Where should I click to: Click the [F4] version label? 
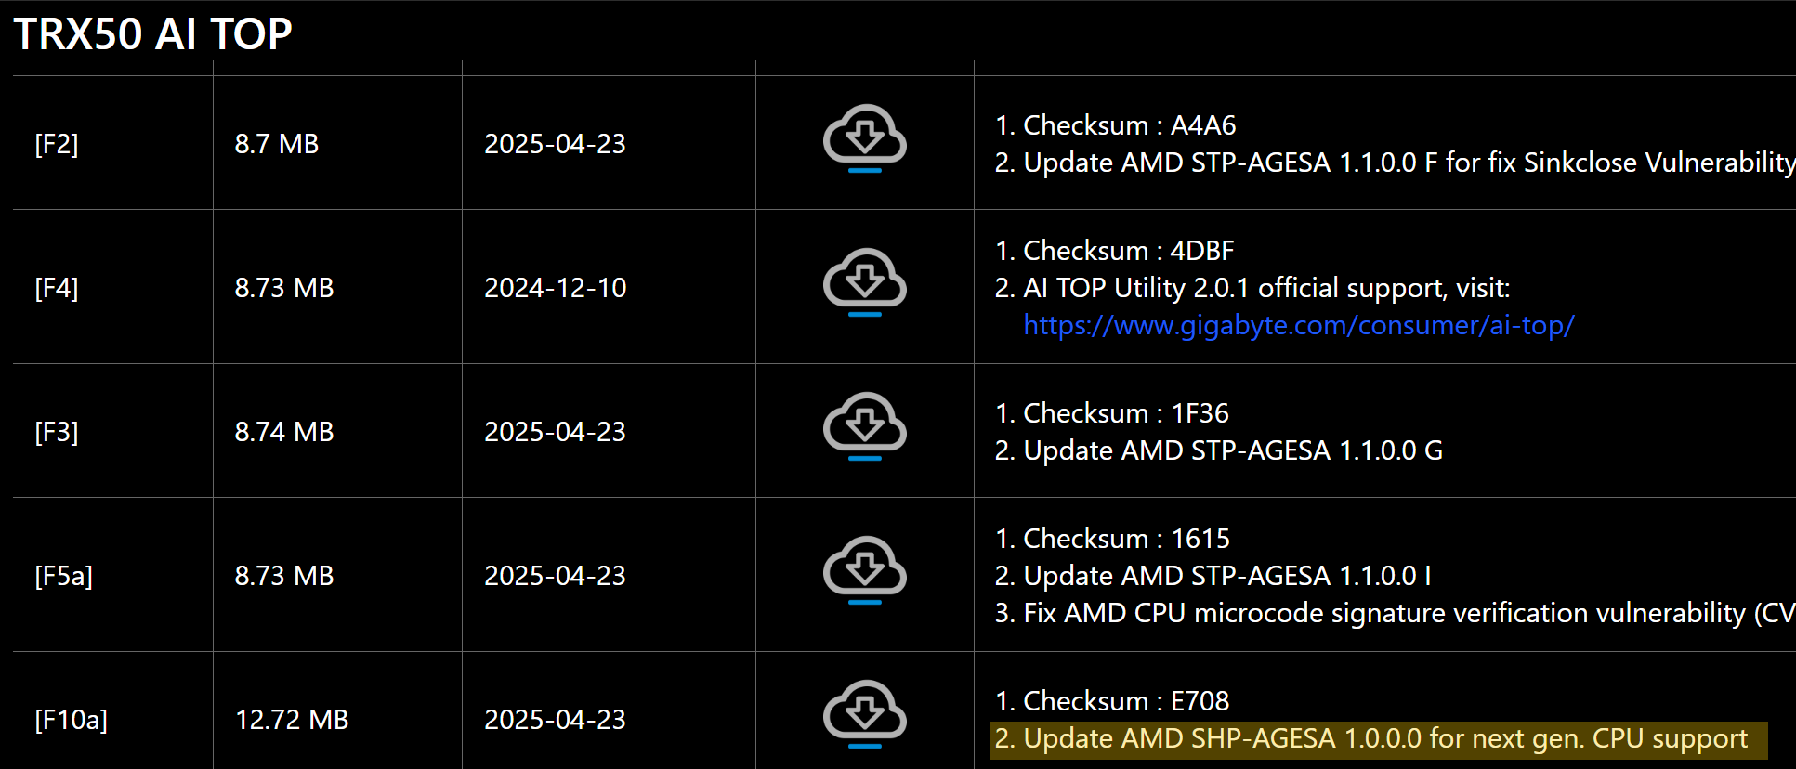click(x=57, y=288)
